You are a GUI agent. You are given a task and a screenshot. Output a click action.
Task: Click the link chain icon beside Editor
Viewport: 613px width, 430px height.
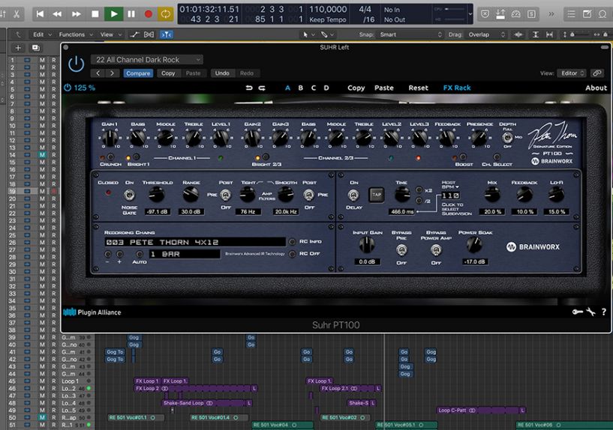(597, 73)
